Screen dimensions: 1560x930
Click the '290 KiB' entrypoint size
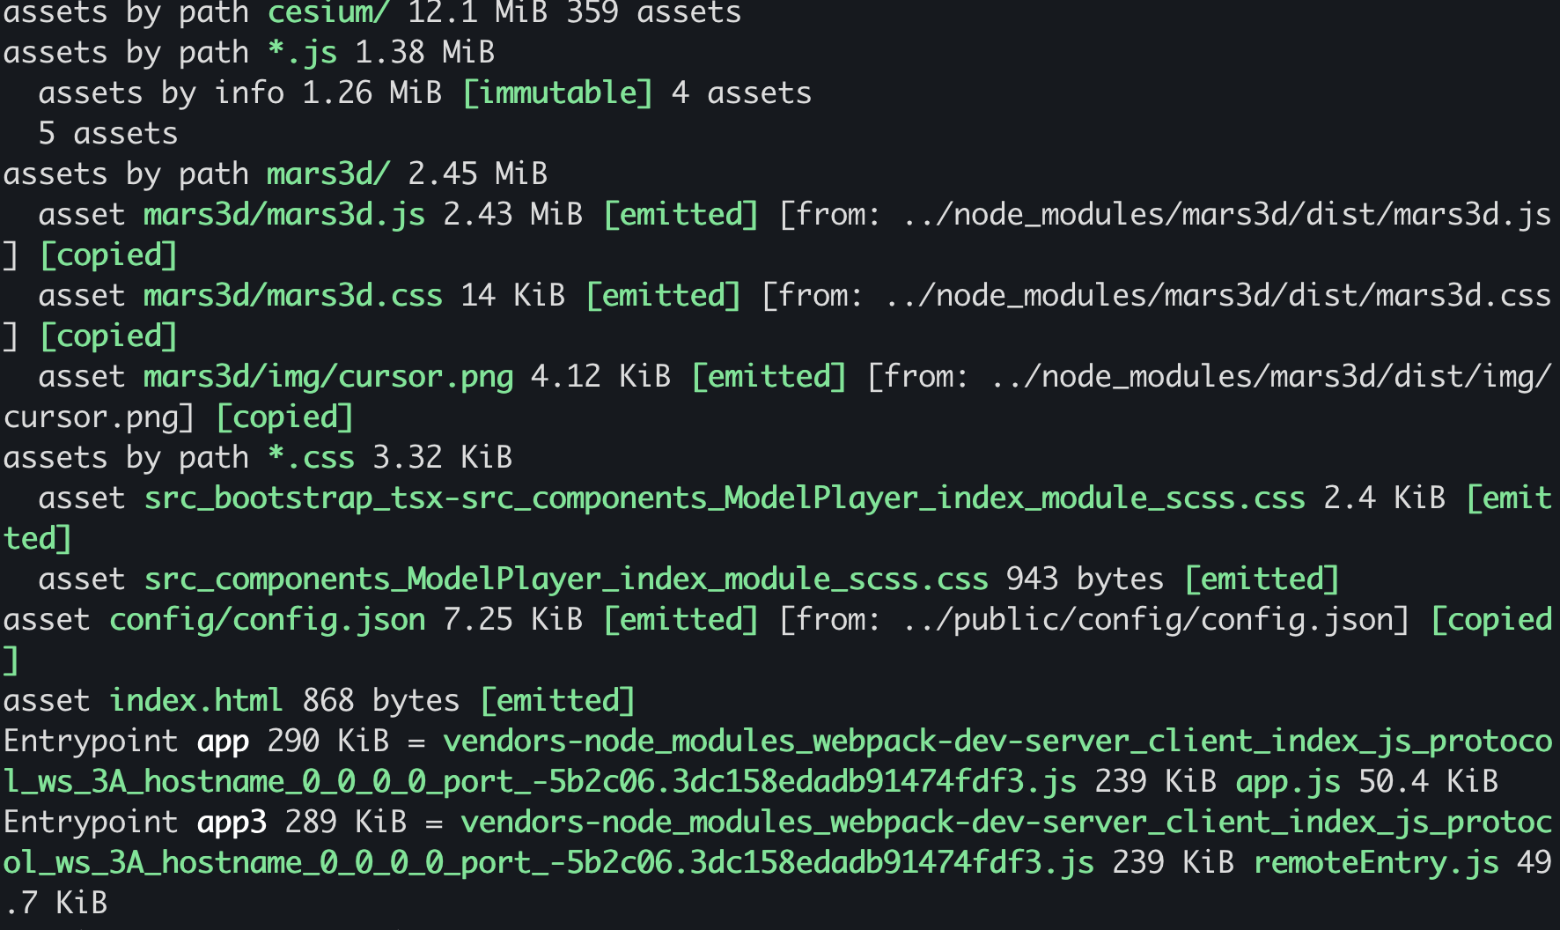(x=327, y=742)
